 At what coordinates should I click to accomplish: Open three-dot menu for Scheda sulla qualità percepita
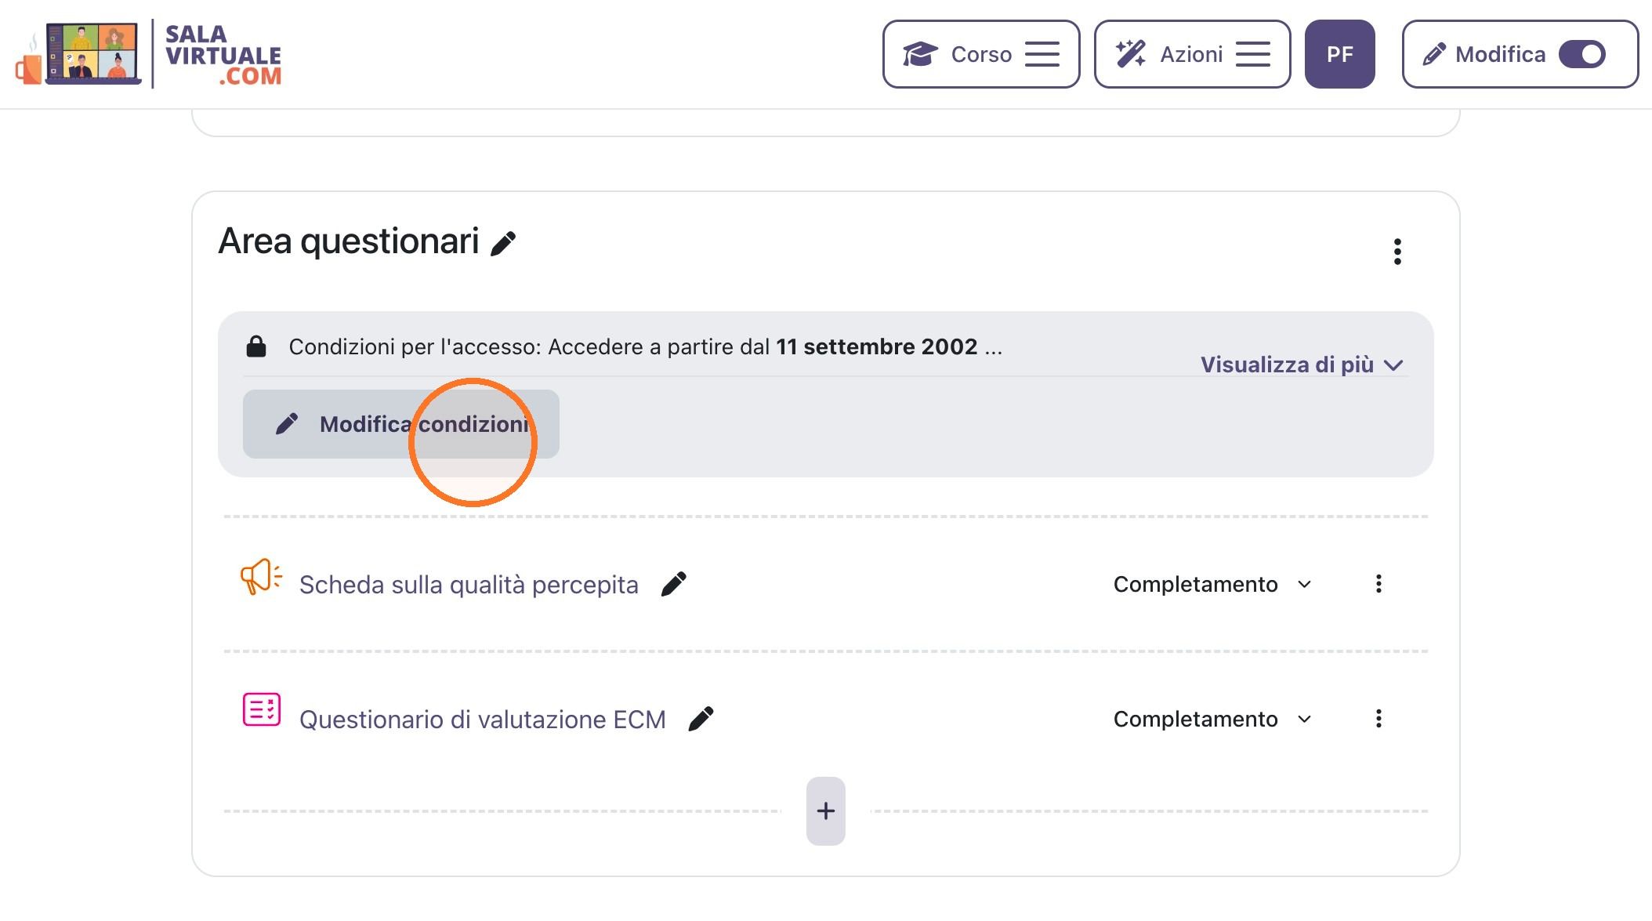pos(1378,584)
